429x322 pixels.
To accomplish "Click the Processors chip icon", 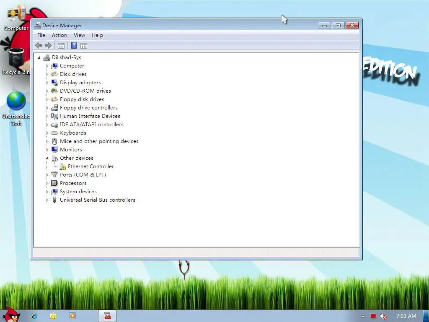I will click(x=54, y=183).
